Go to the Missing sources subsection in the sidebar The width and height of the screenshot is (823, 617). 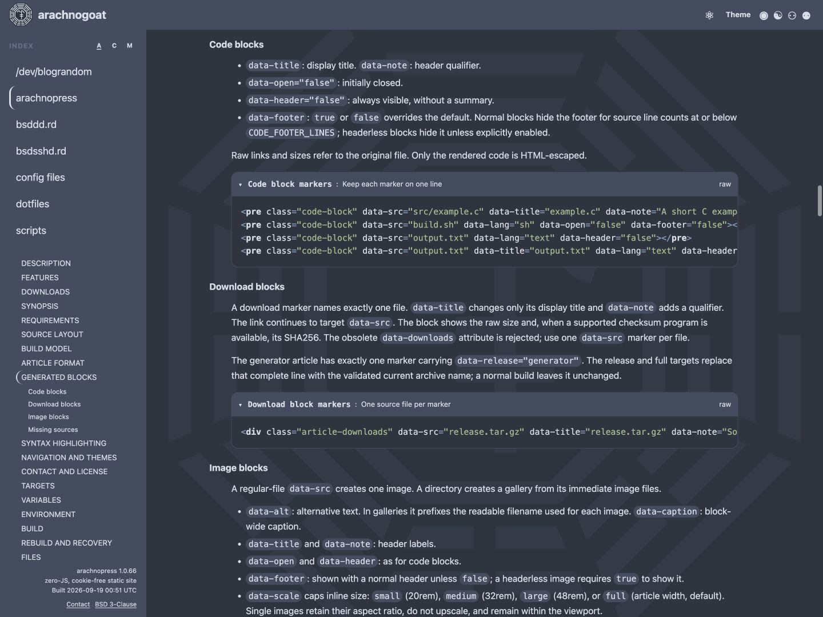pos(53,430)
